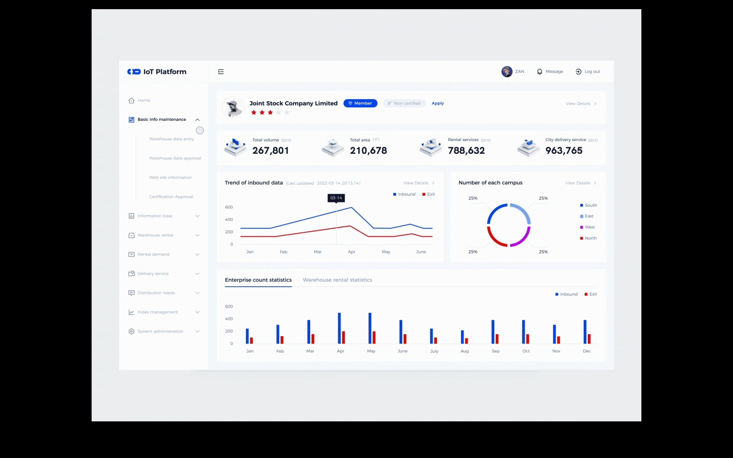The image size is (733, 458).
Task: Expand the System administration chevron
Action: click(x=197, y=331)
